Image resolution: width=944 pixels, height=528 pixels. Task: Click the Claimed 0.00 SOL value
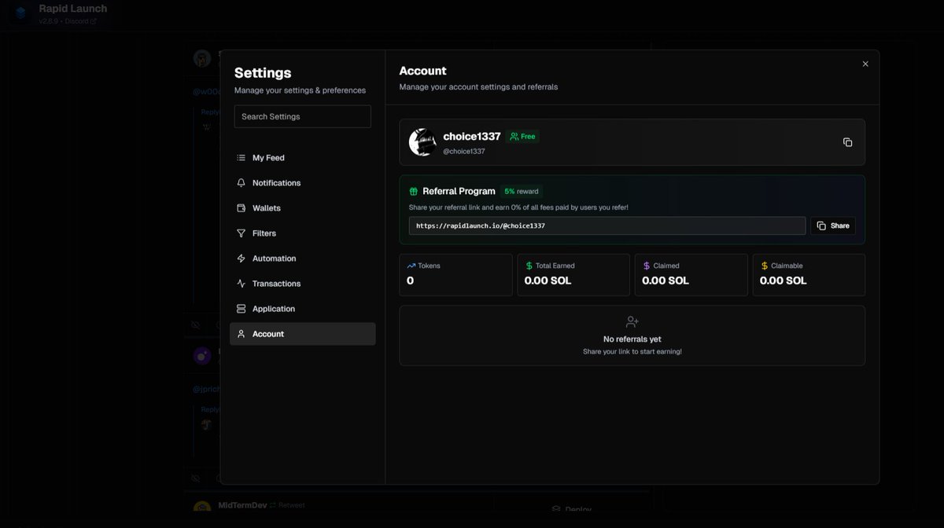[x=666, y=280]
